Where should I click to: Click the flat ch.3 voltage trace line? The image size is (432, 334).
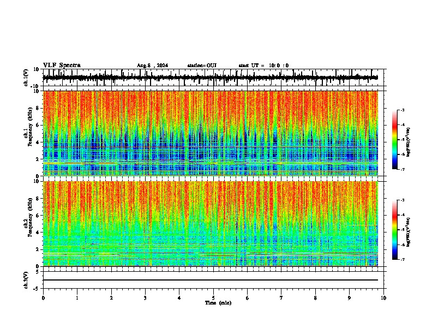pos(211,280)
